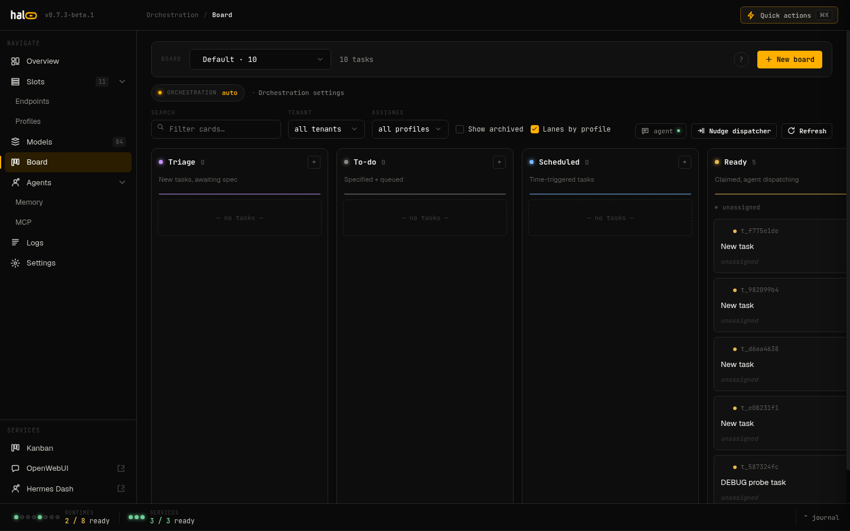The height and width of the screenshot is (531, 850).
Task: Open DEBUG probe task card
Action: 782,480
